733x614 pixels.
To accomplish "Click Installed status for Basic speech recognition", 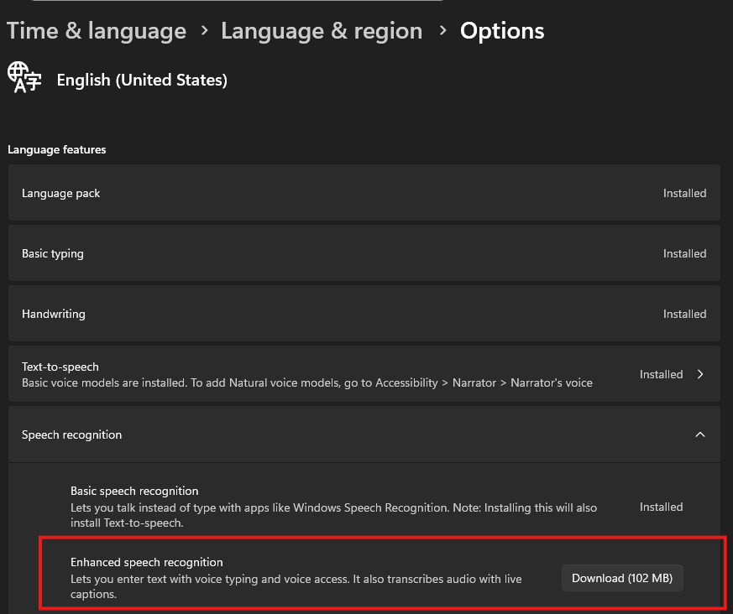I will point(661,507).
